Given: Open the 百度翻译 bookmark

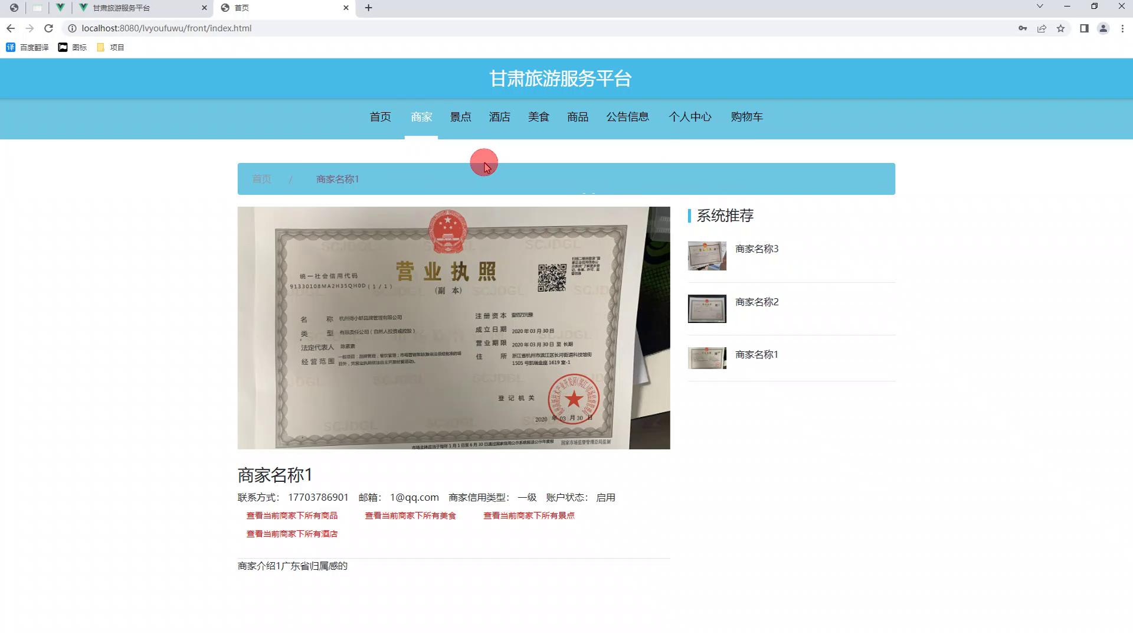Looking at the screenshot, I should [27, 47].
